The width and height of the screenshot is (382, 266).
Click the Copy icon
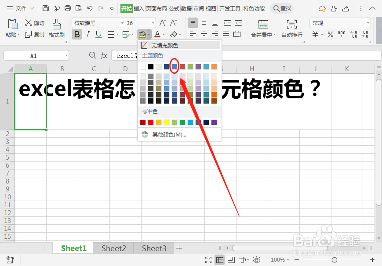(x=28, y=34)
